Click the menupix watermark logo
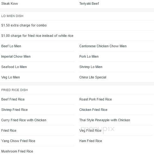Screen dimensions: 154x155 (98, 129)
